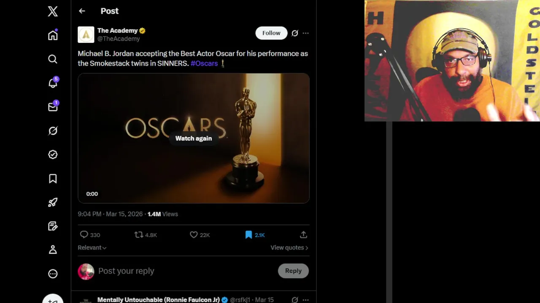Open the Profile person icon

(x=53, y=250)
